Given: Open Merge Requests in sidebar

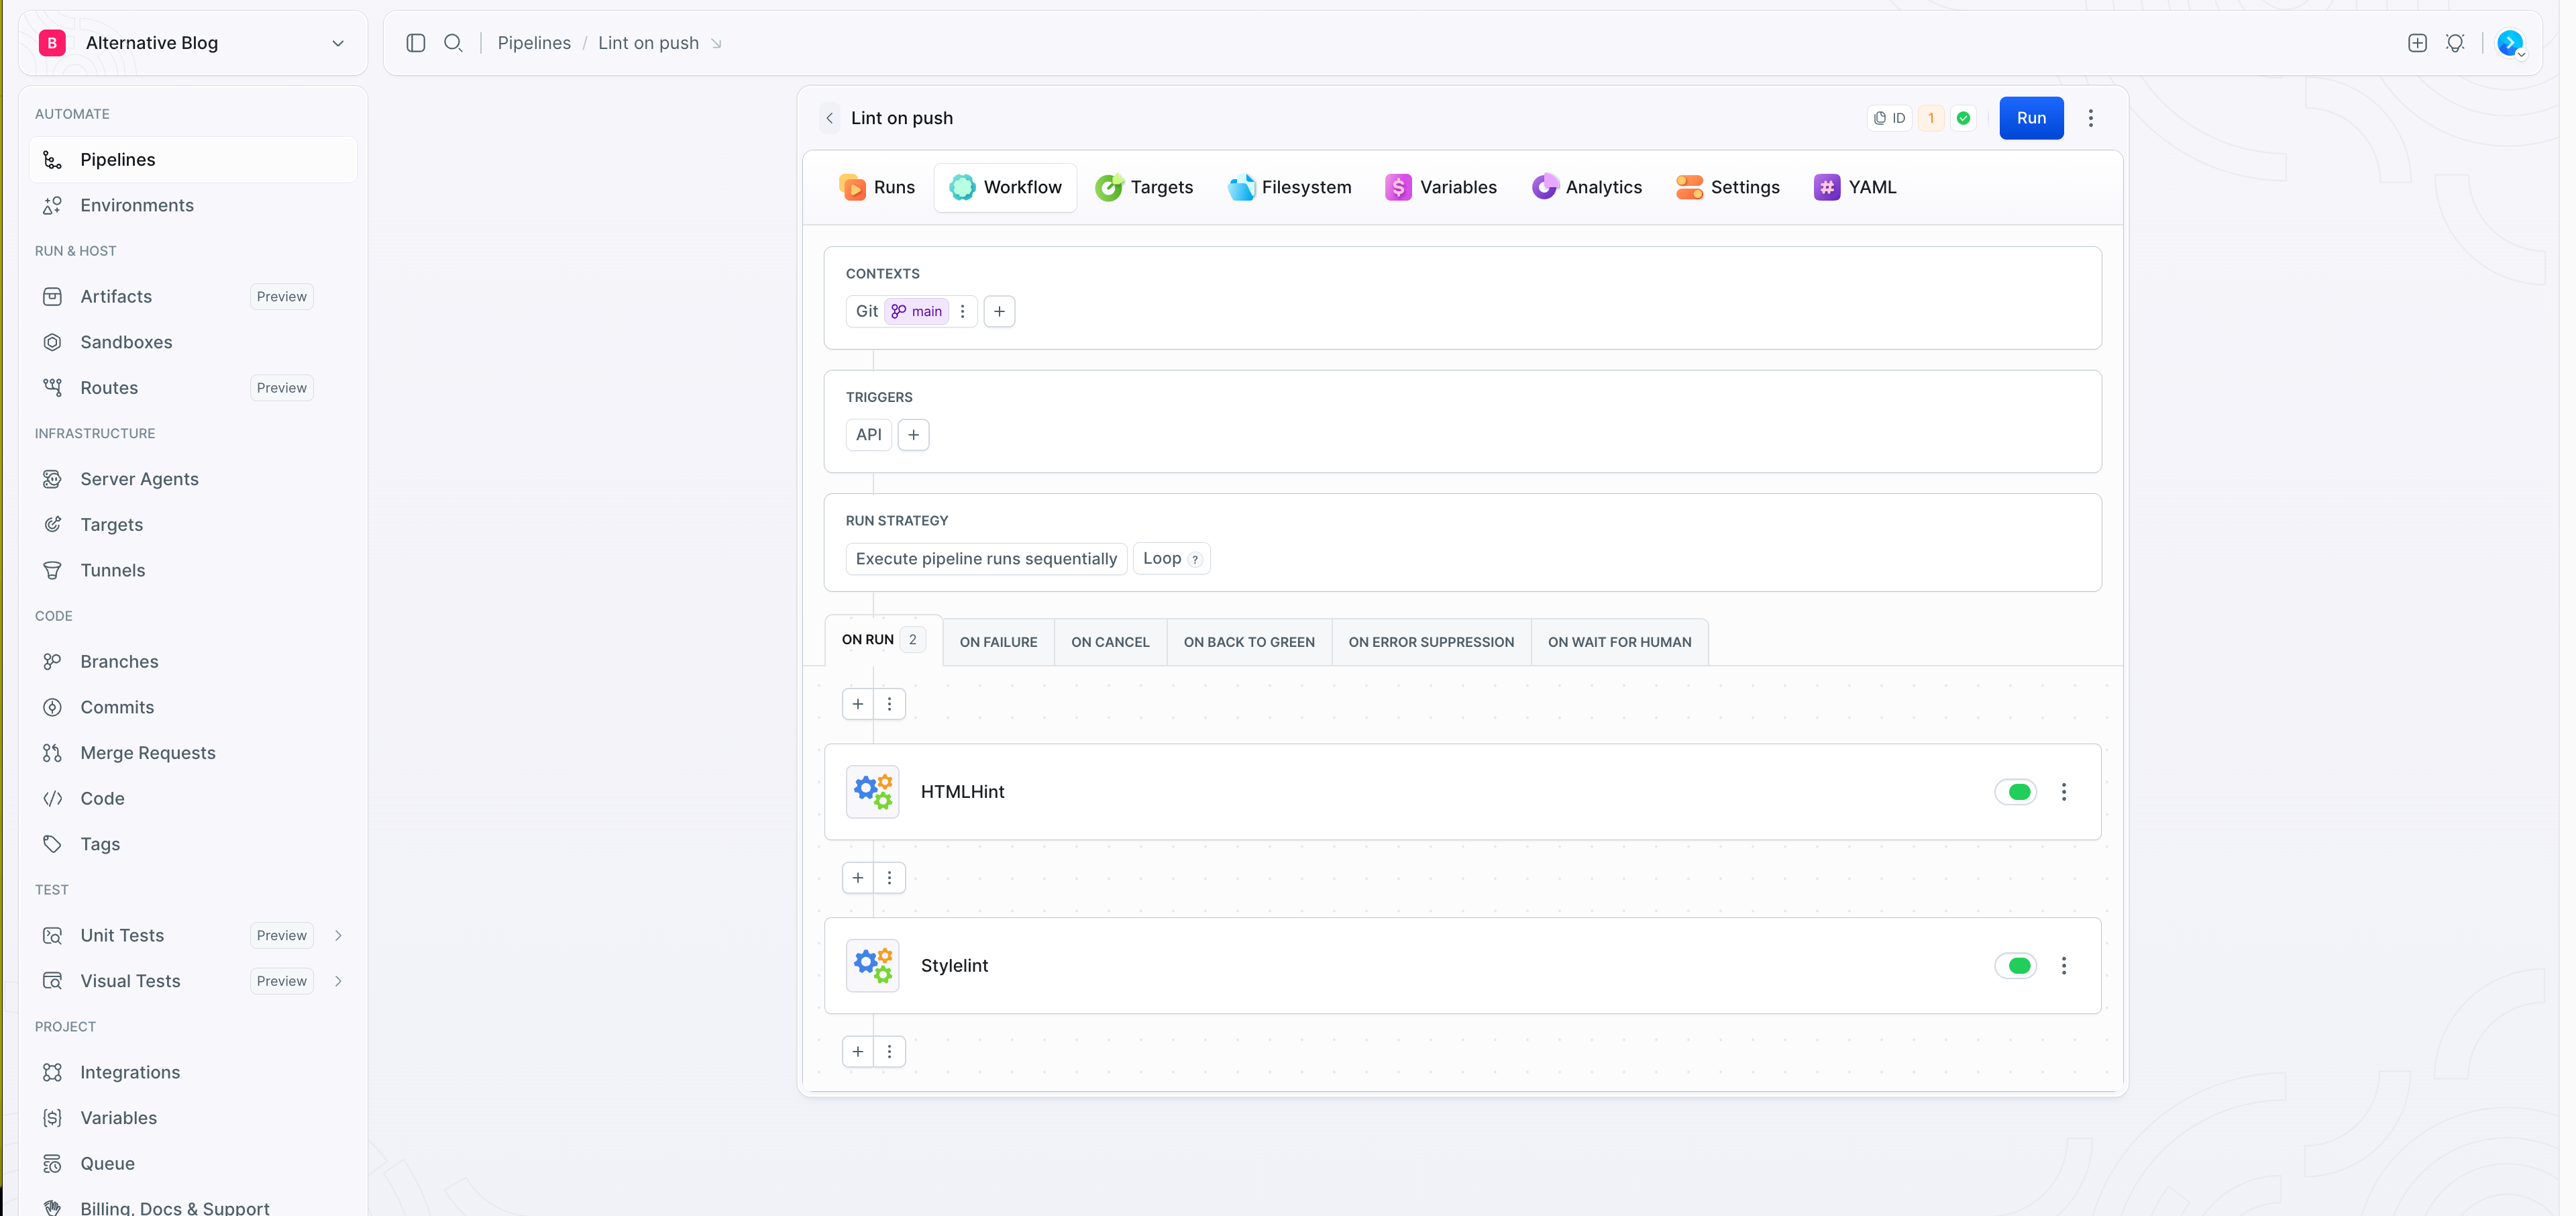Looking at the screenshot, I should (193, 753).
